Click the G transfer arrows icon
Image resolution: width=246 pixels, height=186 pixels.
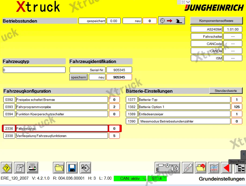coord(85,168)
